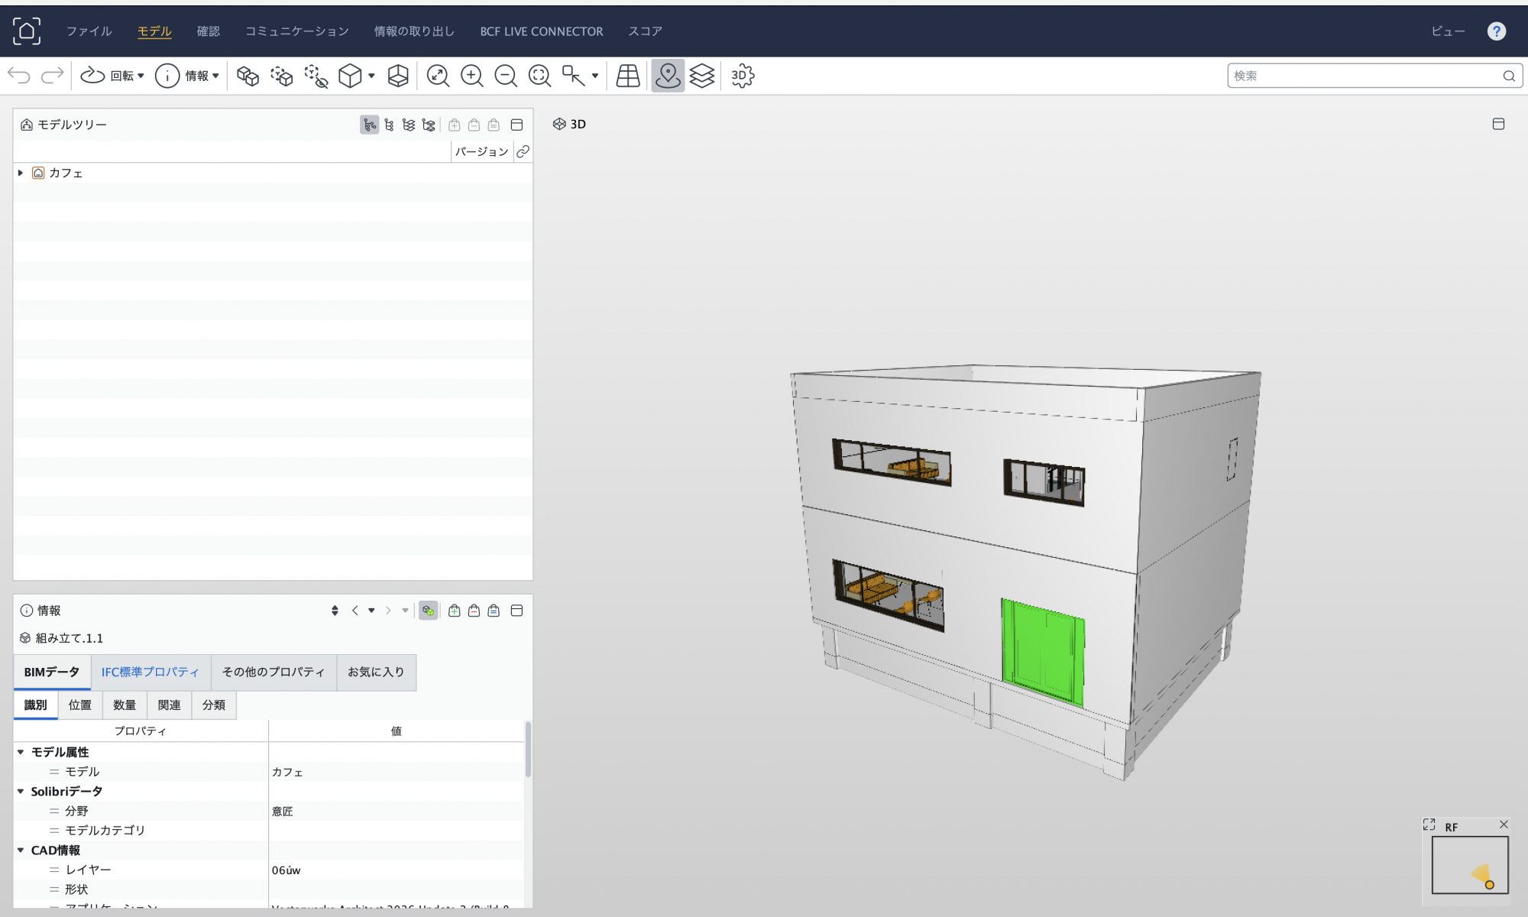Click the zoom to fit icon
Screen dimensions: 1528x917
click(x=438, y=76)
